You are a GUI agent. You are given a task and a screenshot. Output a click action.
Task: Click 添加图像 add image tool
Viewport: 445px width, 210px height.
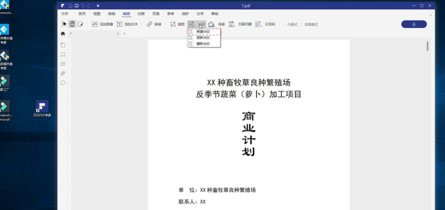click(x=103, y=25)
